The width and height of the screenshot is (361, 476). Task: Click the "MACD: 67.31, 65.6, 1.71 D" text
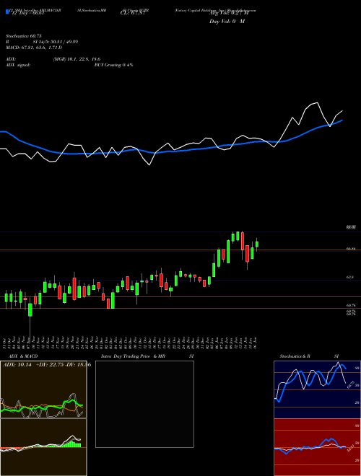(34, 48)
